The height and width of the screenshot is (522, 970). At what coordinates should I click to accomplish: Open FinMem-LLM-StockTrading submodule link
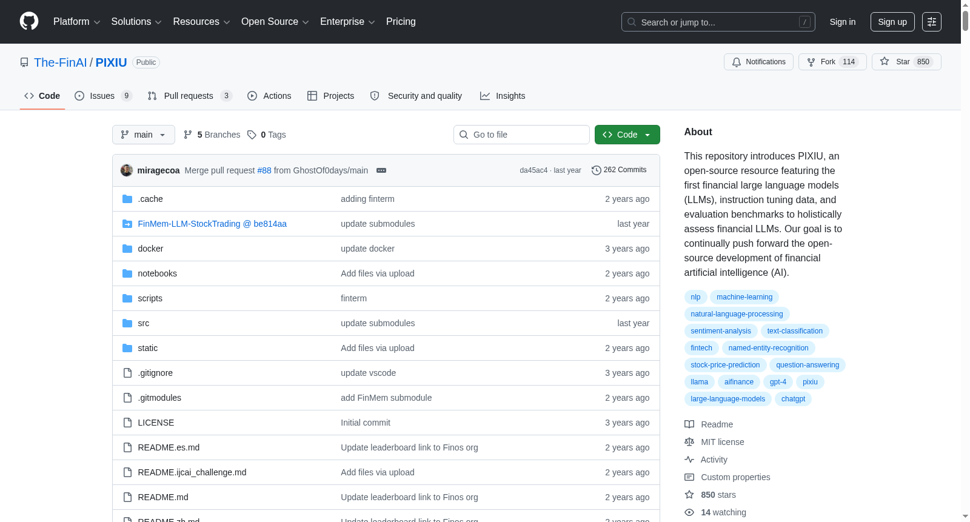click(212, 224)
